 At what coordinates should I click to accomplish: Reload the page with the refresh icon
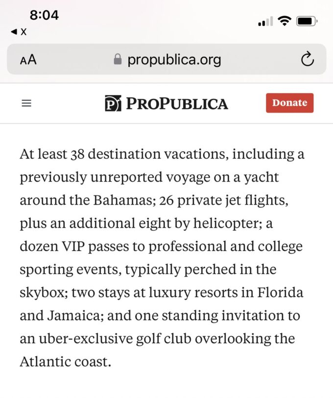(307, 60)
